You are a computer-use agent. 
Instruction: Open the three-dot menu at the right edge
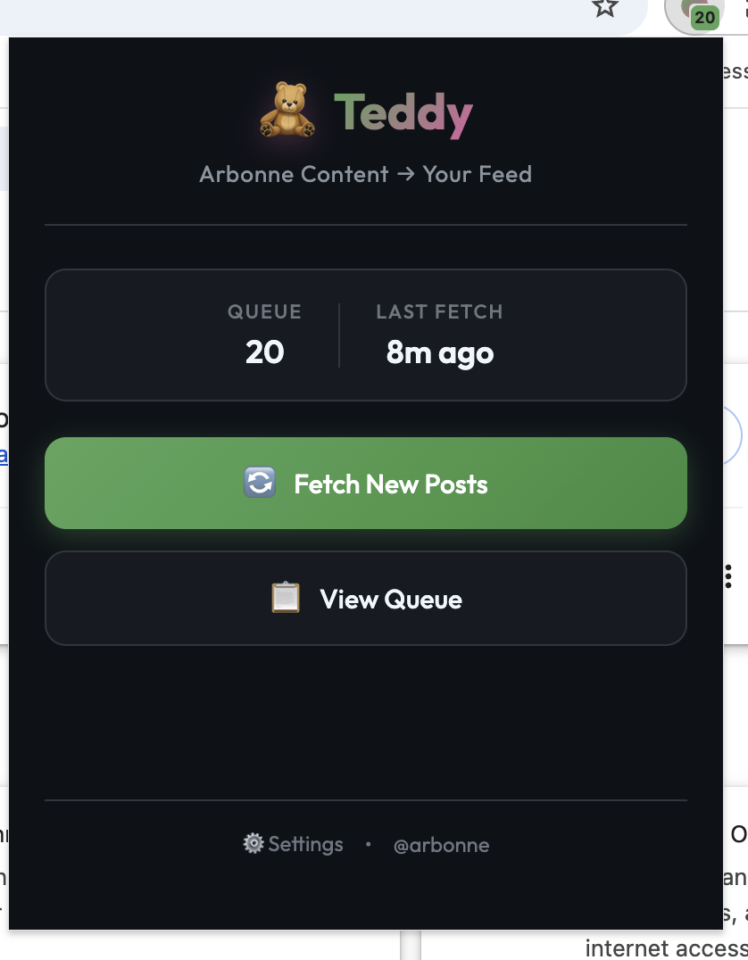(728, 575)
